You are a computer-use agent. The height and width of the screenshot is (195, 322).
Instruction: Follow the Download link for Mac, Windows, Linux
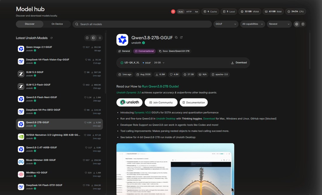pos(209,119)
